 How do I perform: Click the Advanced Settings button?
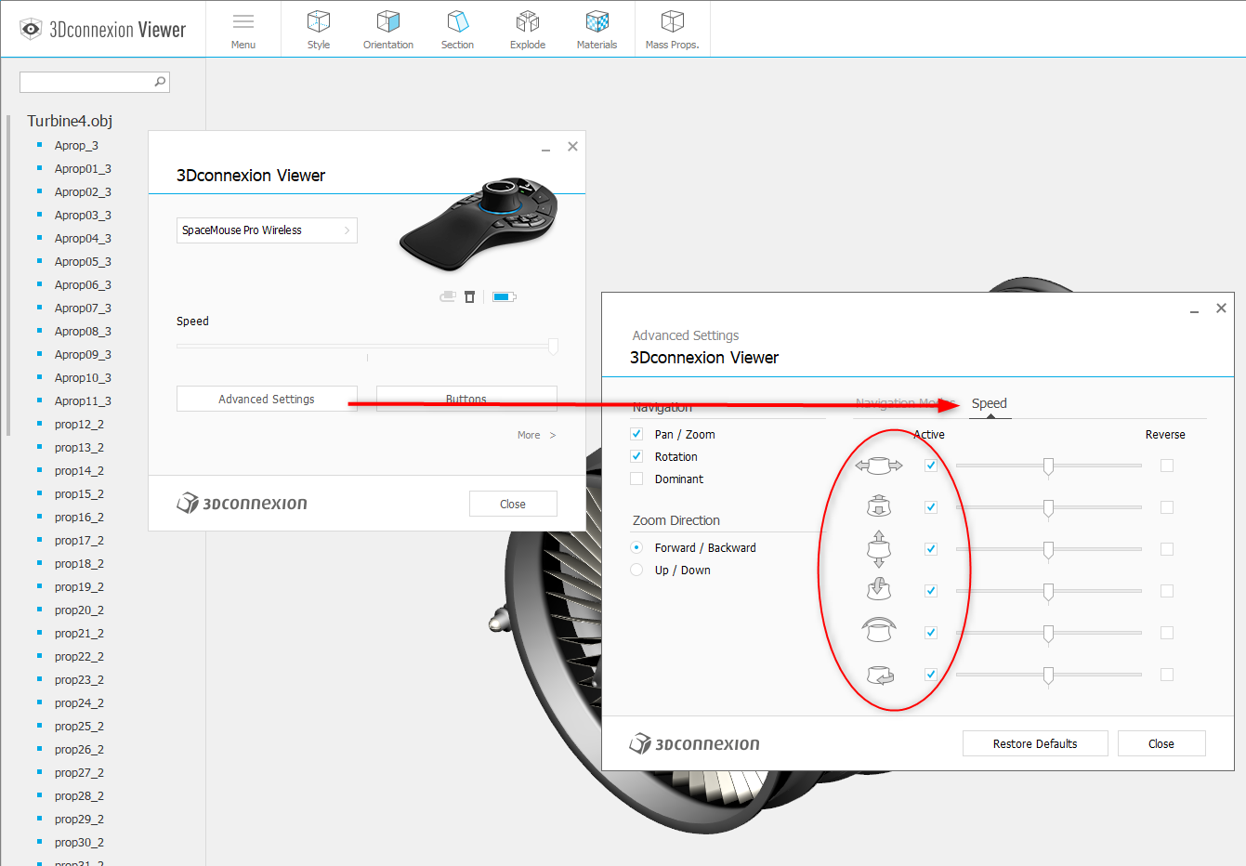(x=267, y=399)
